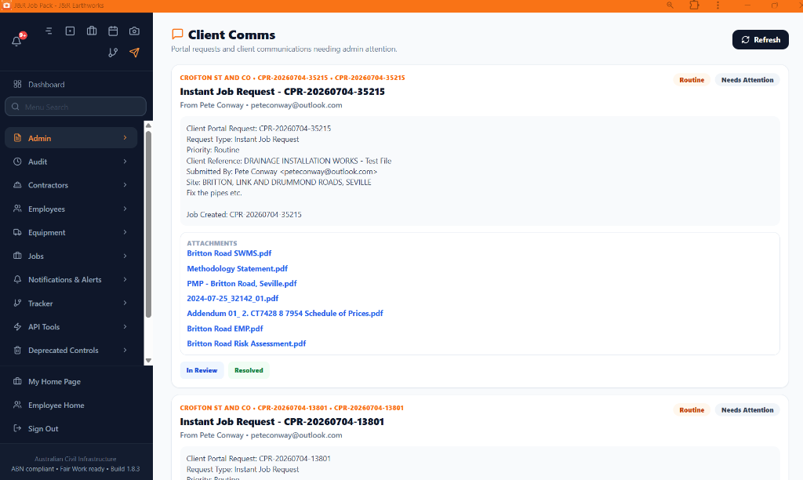Click the Sign Out arrow icon
This screenshot has height=480, width=803.
[17, 428]
